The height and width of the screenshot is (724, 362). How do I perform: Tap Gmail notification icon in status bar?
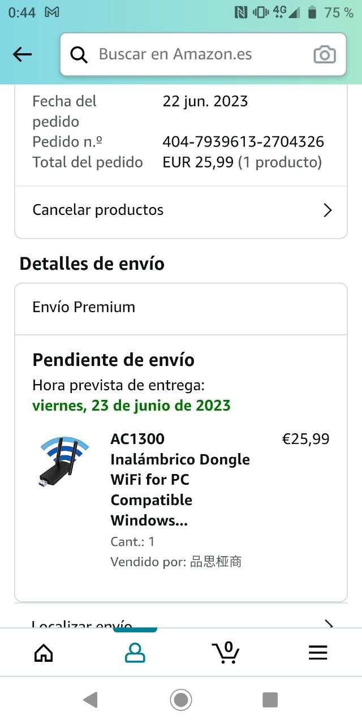[52, 12]
